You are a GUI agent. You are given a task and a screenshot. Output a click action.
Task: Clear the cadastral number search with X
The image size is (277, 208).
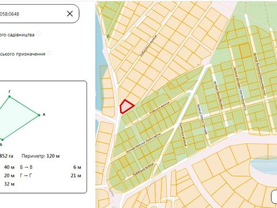tap(70, 14)
